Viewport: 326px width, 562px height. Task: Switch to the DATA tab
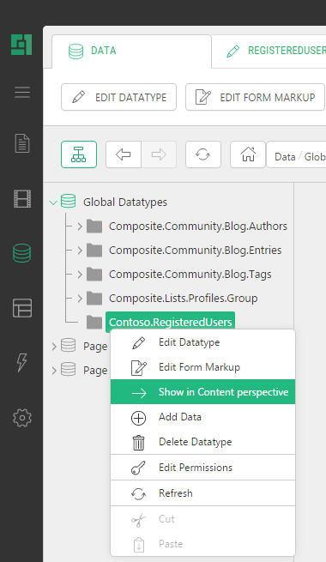point(131,51)
